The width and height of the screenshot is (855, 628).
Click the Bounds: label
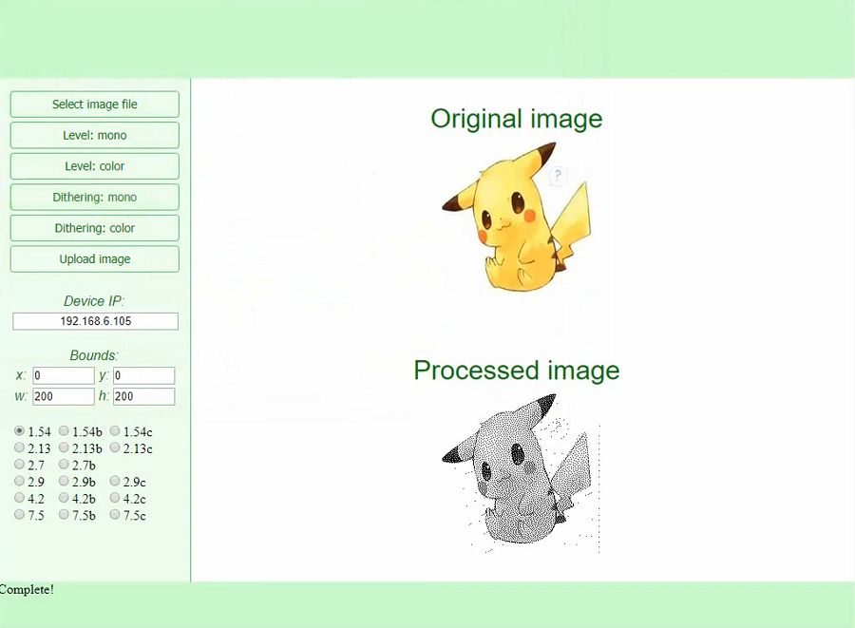pos(94,355)
